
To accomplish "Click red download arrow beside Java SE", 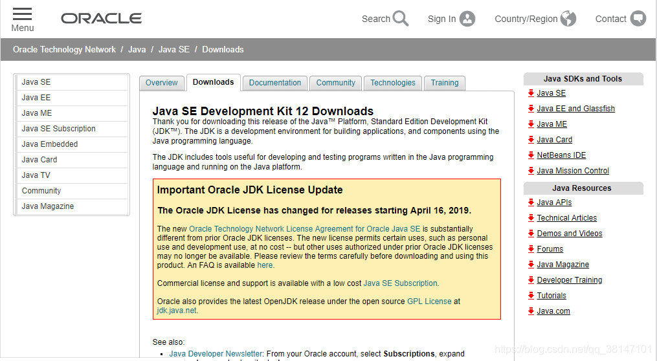I will coord(531,93).
